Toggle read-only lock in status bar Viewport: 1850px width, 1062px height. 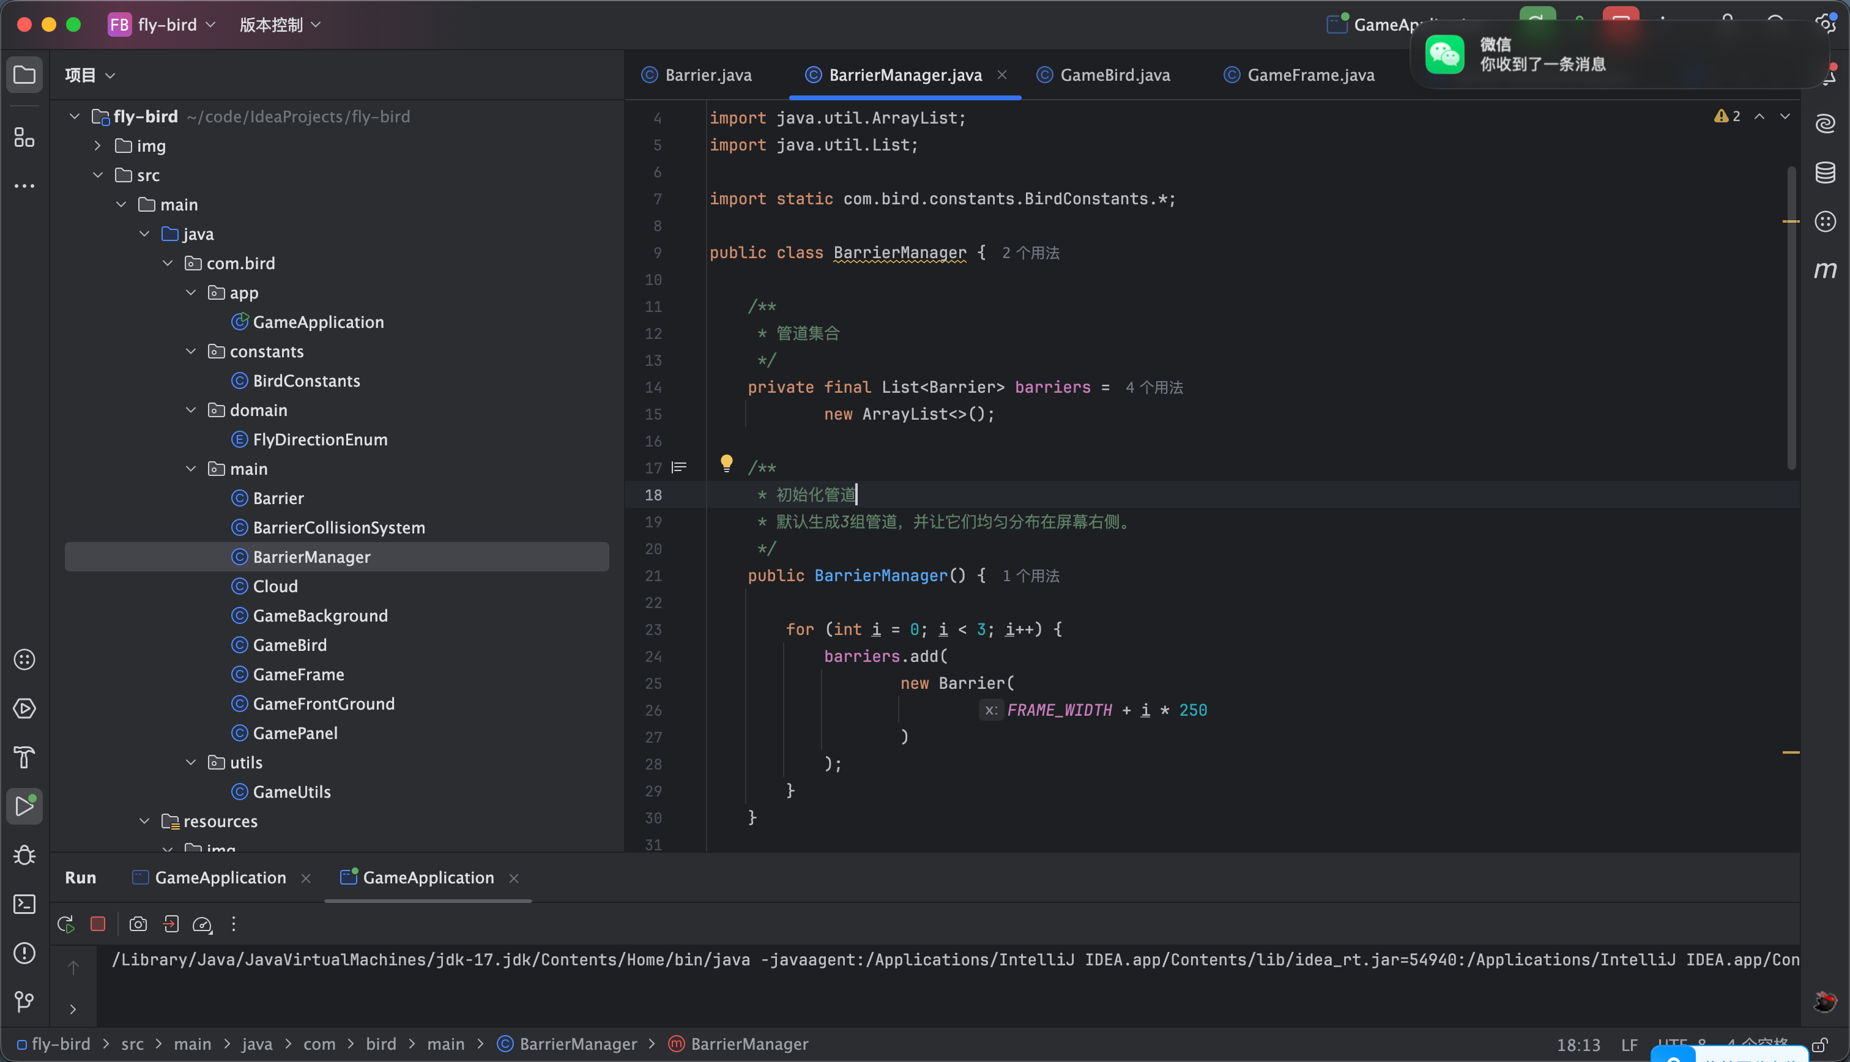pyautogui.click(x=1820, y=1044)
